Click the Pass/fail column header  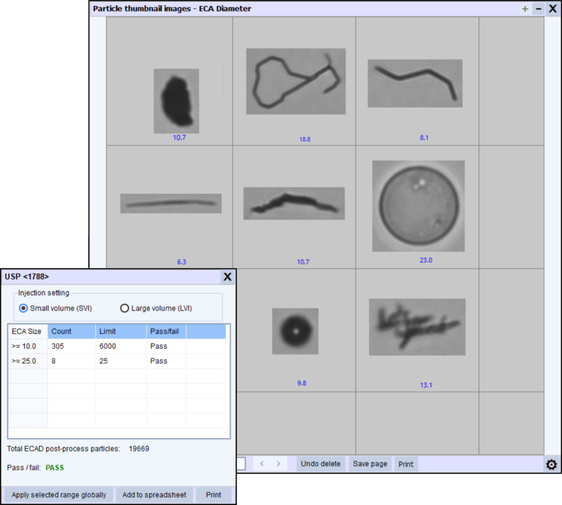coord(166,332)
